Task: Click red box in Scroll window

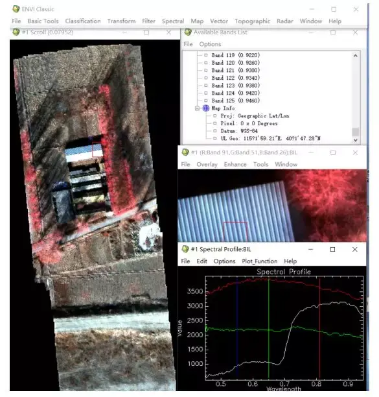Action: click(x=97, y=150)
